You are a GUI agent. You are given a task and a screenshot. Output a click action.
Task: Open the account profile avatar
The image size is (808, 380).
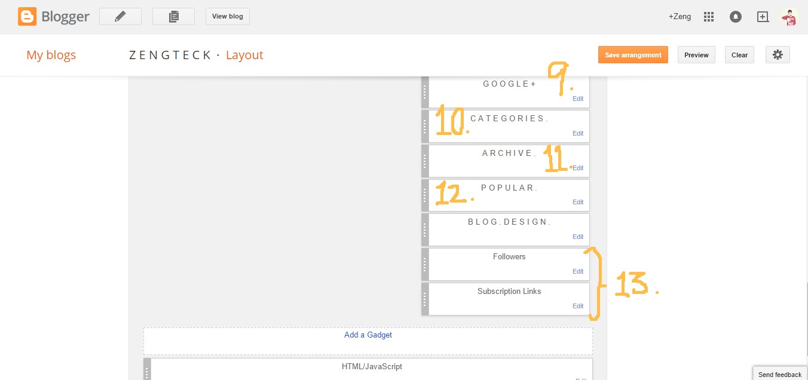pyautogui.click(x=789, y=17)
